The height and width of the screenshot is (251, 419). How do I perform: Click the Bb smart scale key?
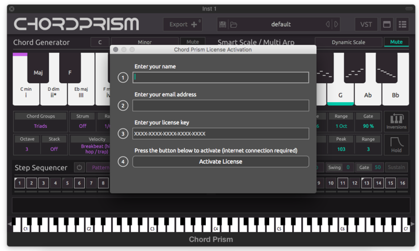pyautogui.click(x=395, y=95)
